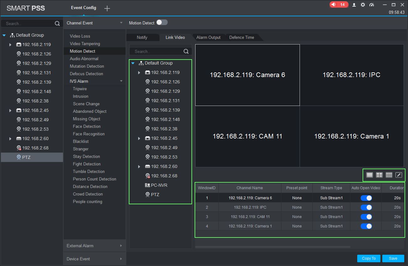Expand 192.168.2.45 in the left device tree
Screen dimensions: 408x266
pos(10,111)
